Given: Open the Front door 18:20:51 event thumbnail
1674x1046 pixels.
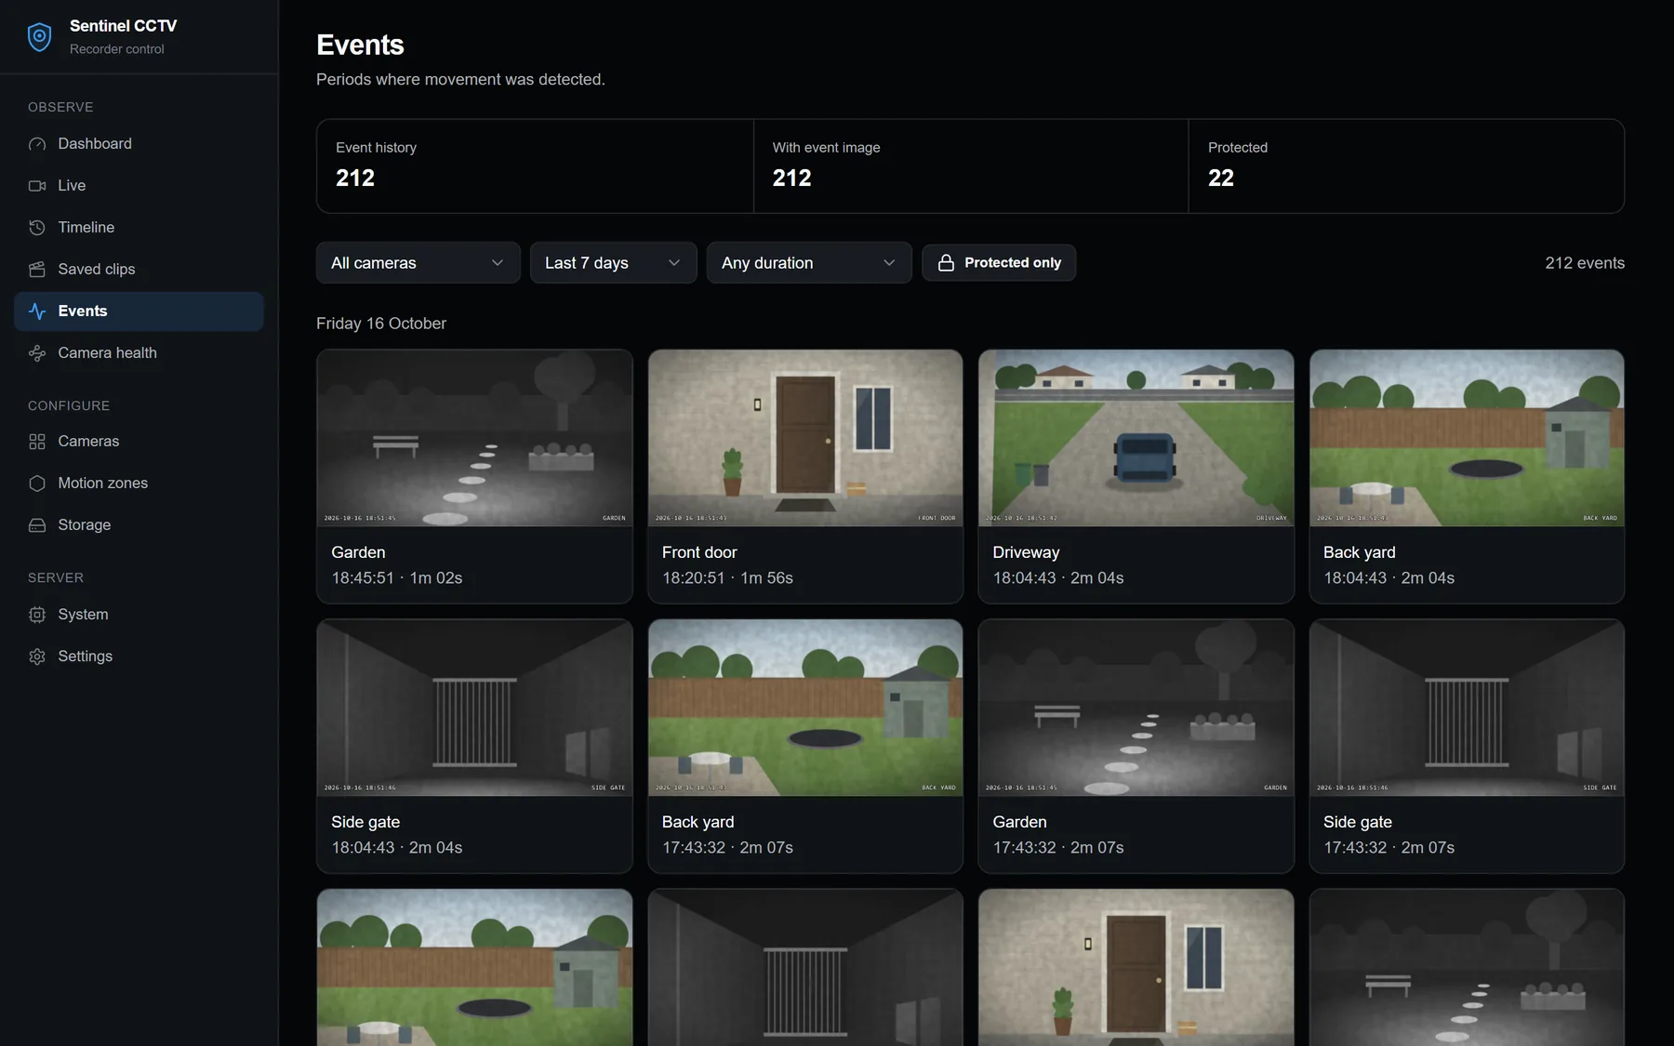Looking at the screenshot, I should [805, 438].
